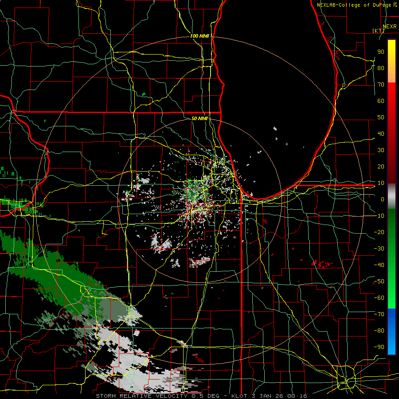
Task: Pick the bright red segment of the color bar
Action: click(391, 98)
